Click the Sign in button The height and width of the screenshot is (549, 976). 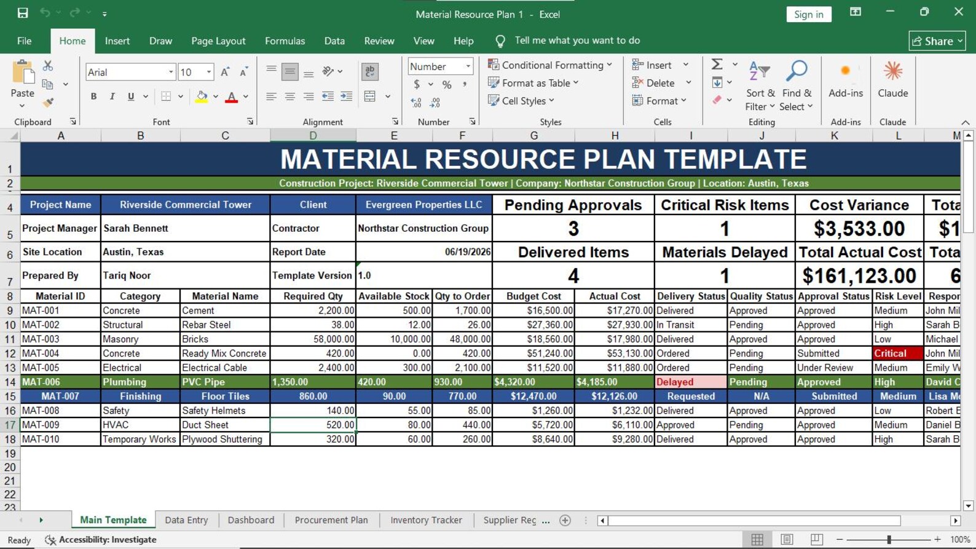pyautogui.click(x=809, y=14)
